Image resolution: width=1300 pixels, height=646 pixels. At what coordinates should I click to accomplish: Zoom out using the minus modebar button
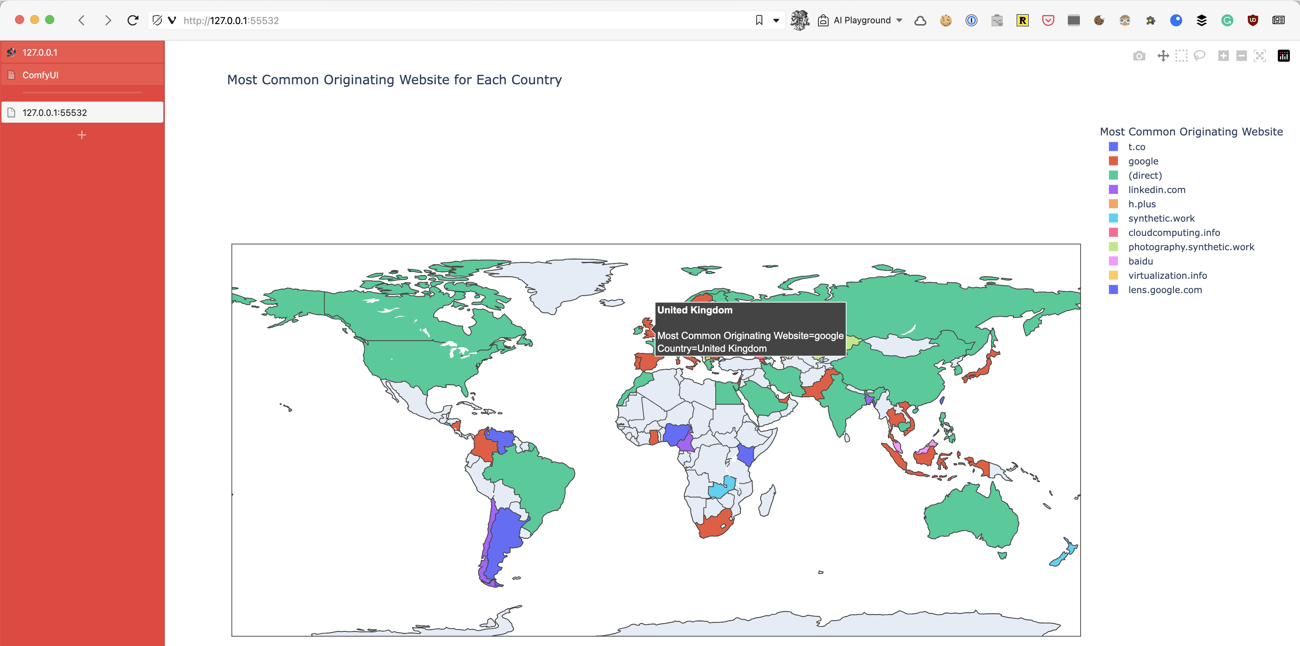[1241, 56]
